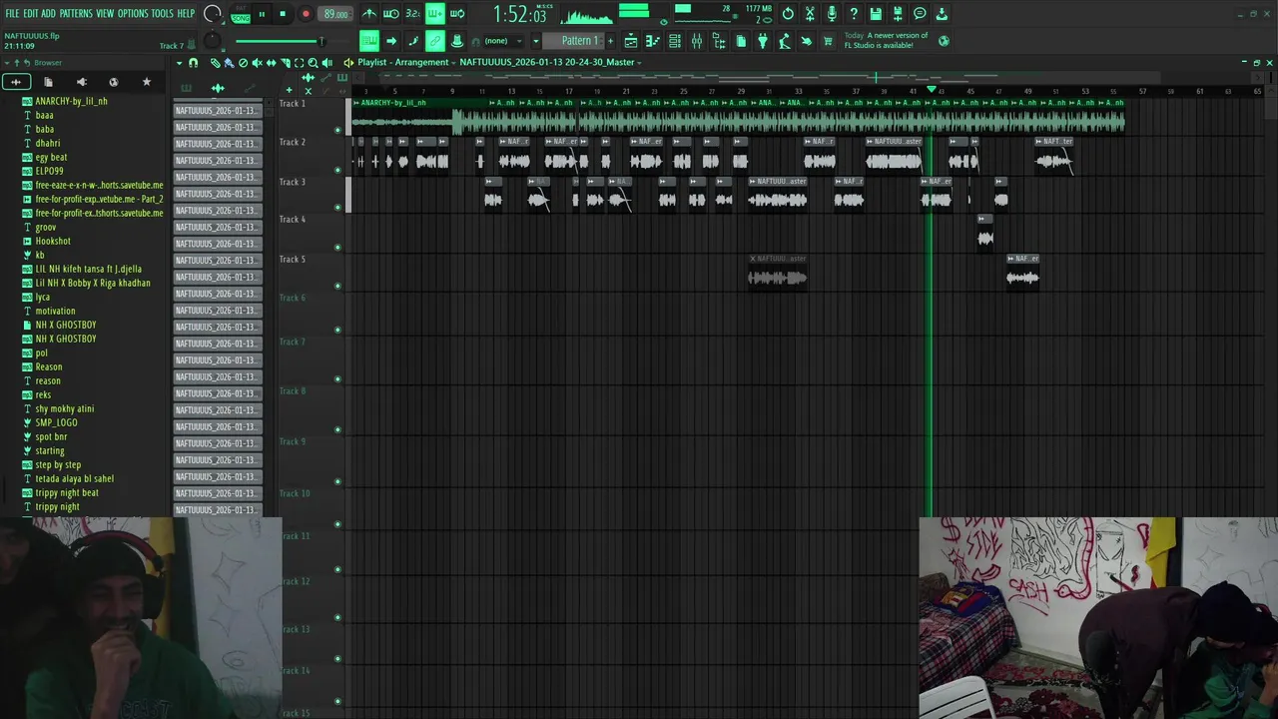Open the FILE menu

pos(12,13)
